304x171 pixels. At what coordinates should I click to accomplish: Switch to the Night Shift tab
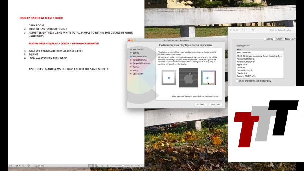(290, 39)
